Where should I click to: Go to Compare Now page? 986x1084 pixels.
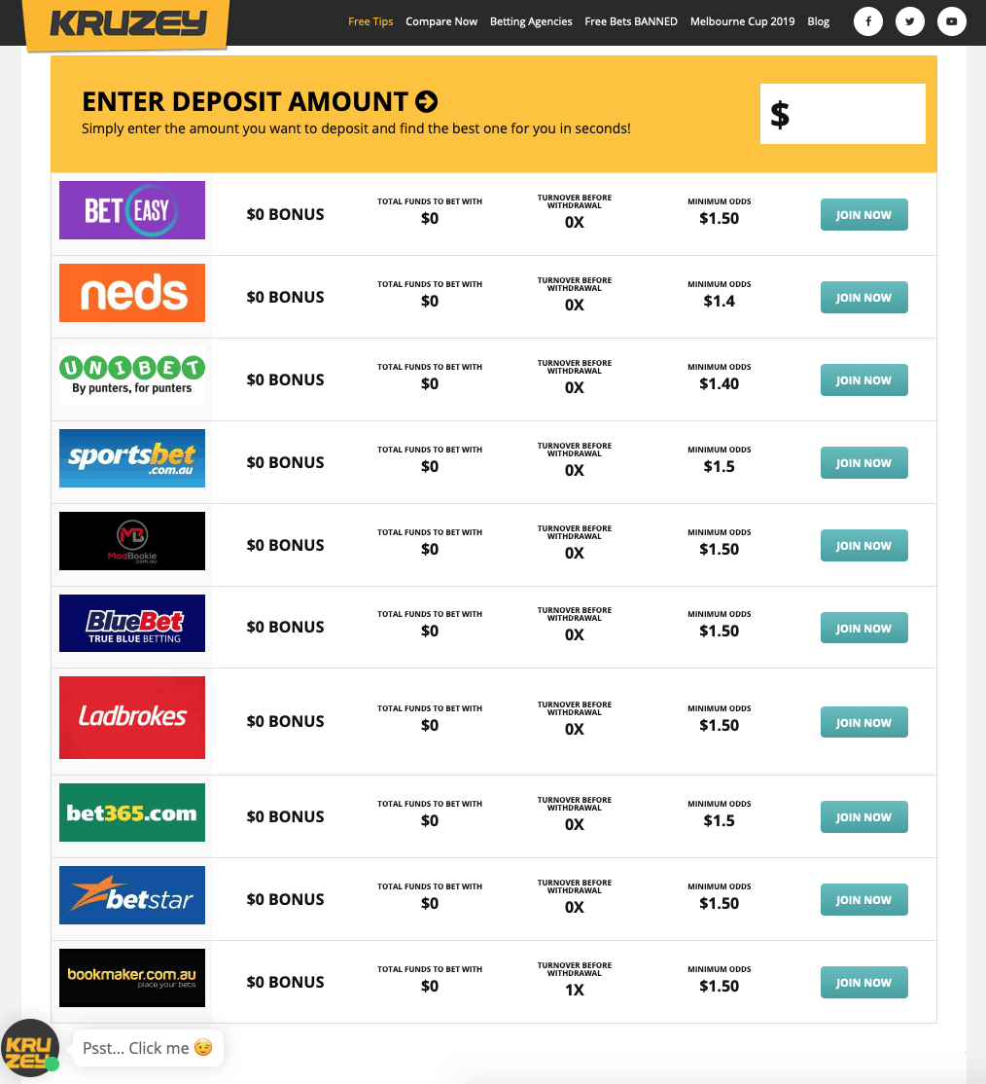[441, 21]
